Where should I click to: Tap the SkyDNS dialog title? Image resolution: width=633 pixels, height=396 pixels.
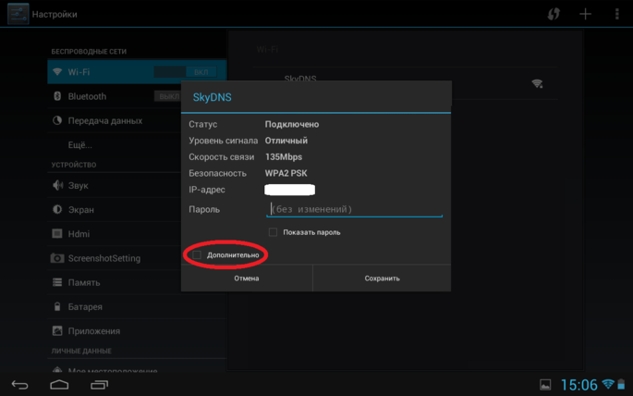coord(212,97)
